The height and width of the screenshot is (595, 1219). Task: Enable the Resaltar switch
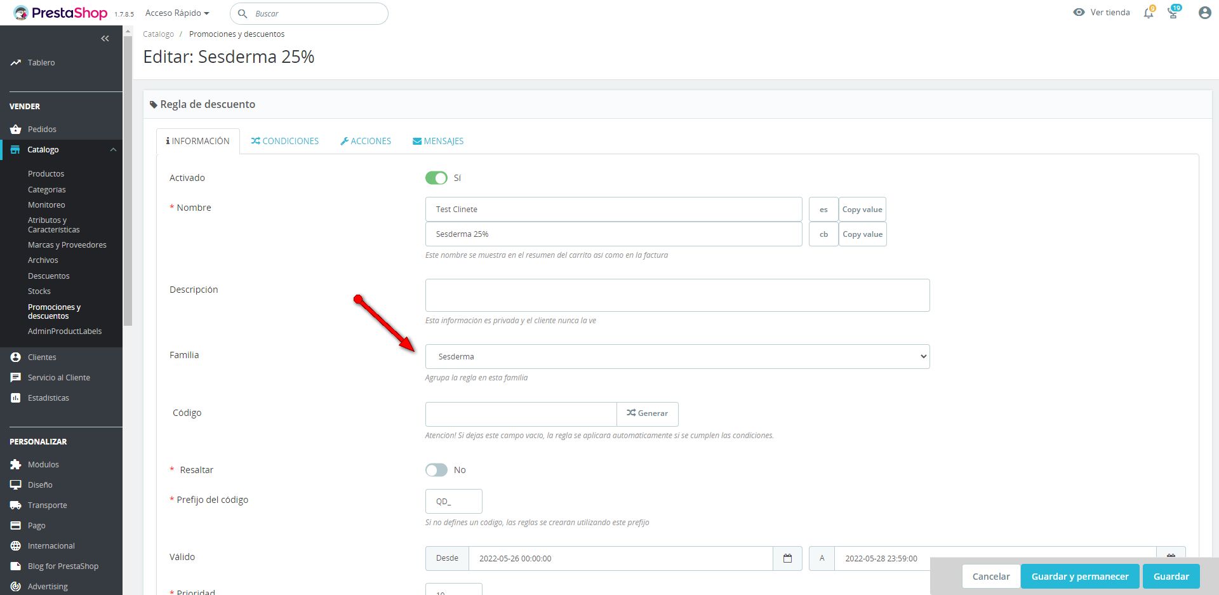pyautogui.click(x=436, y=470)
